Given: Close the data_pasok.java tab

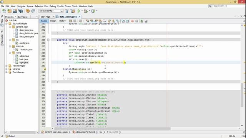Looking at the screenshot, I should [x=80, y=17].
